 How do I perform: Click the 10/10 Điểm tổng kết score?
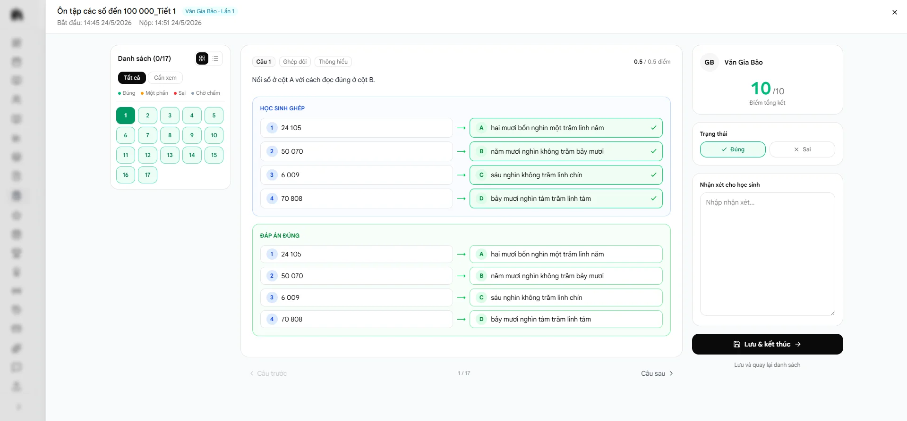[x=767, y=92]
